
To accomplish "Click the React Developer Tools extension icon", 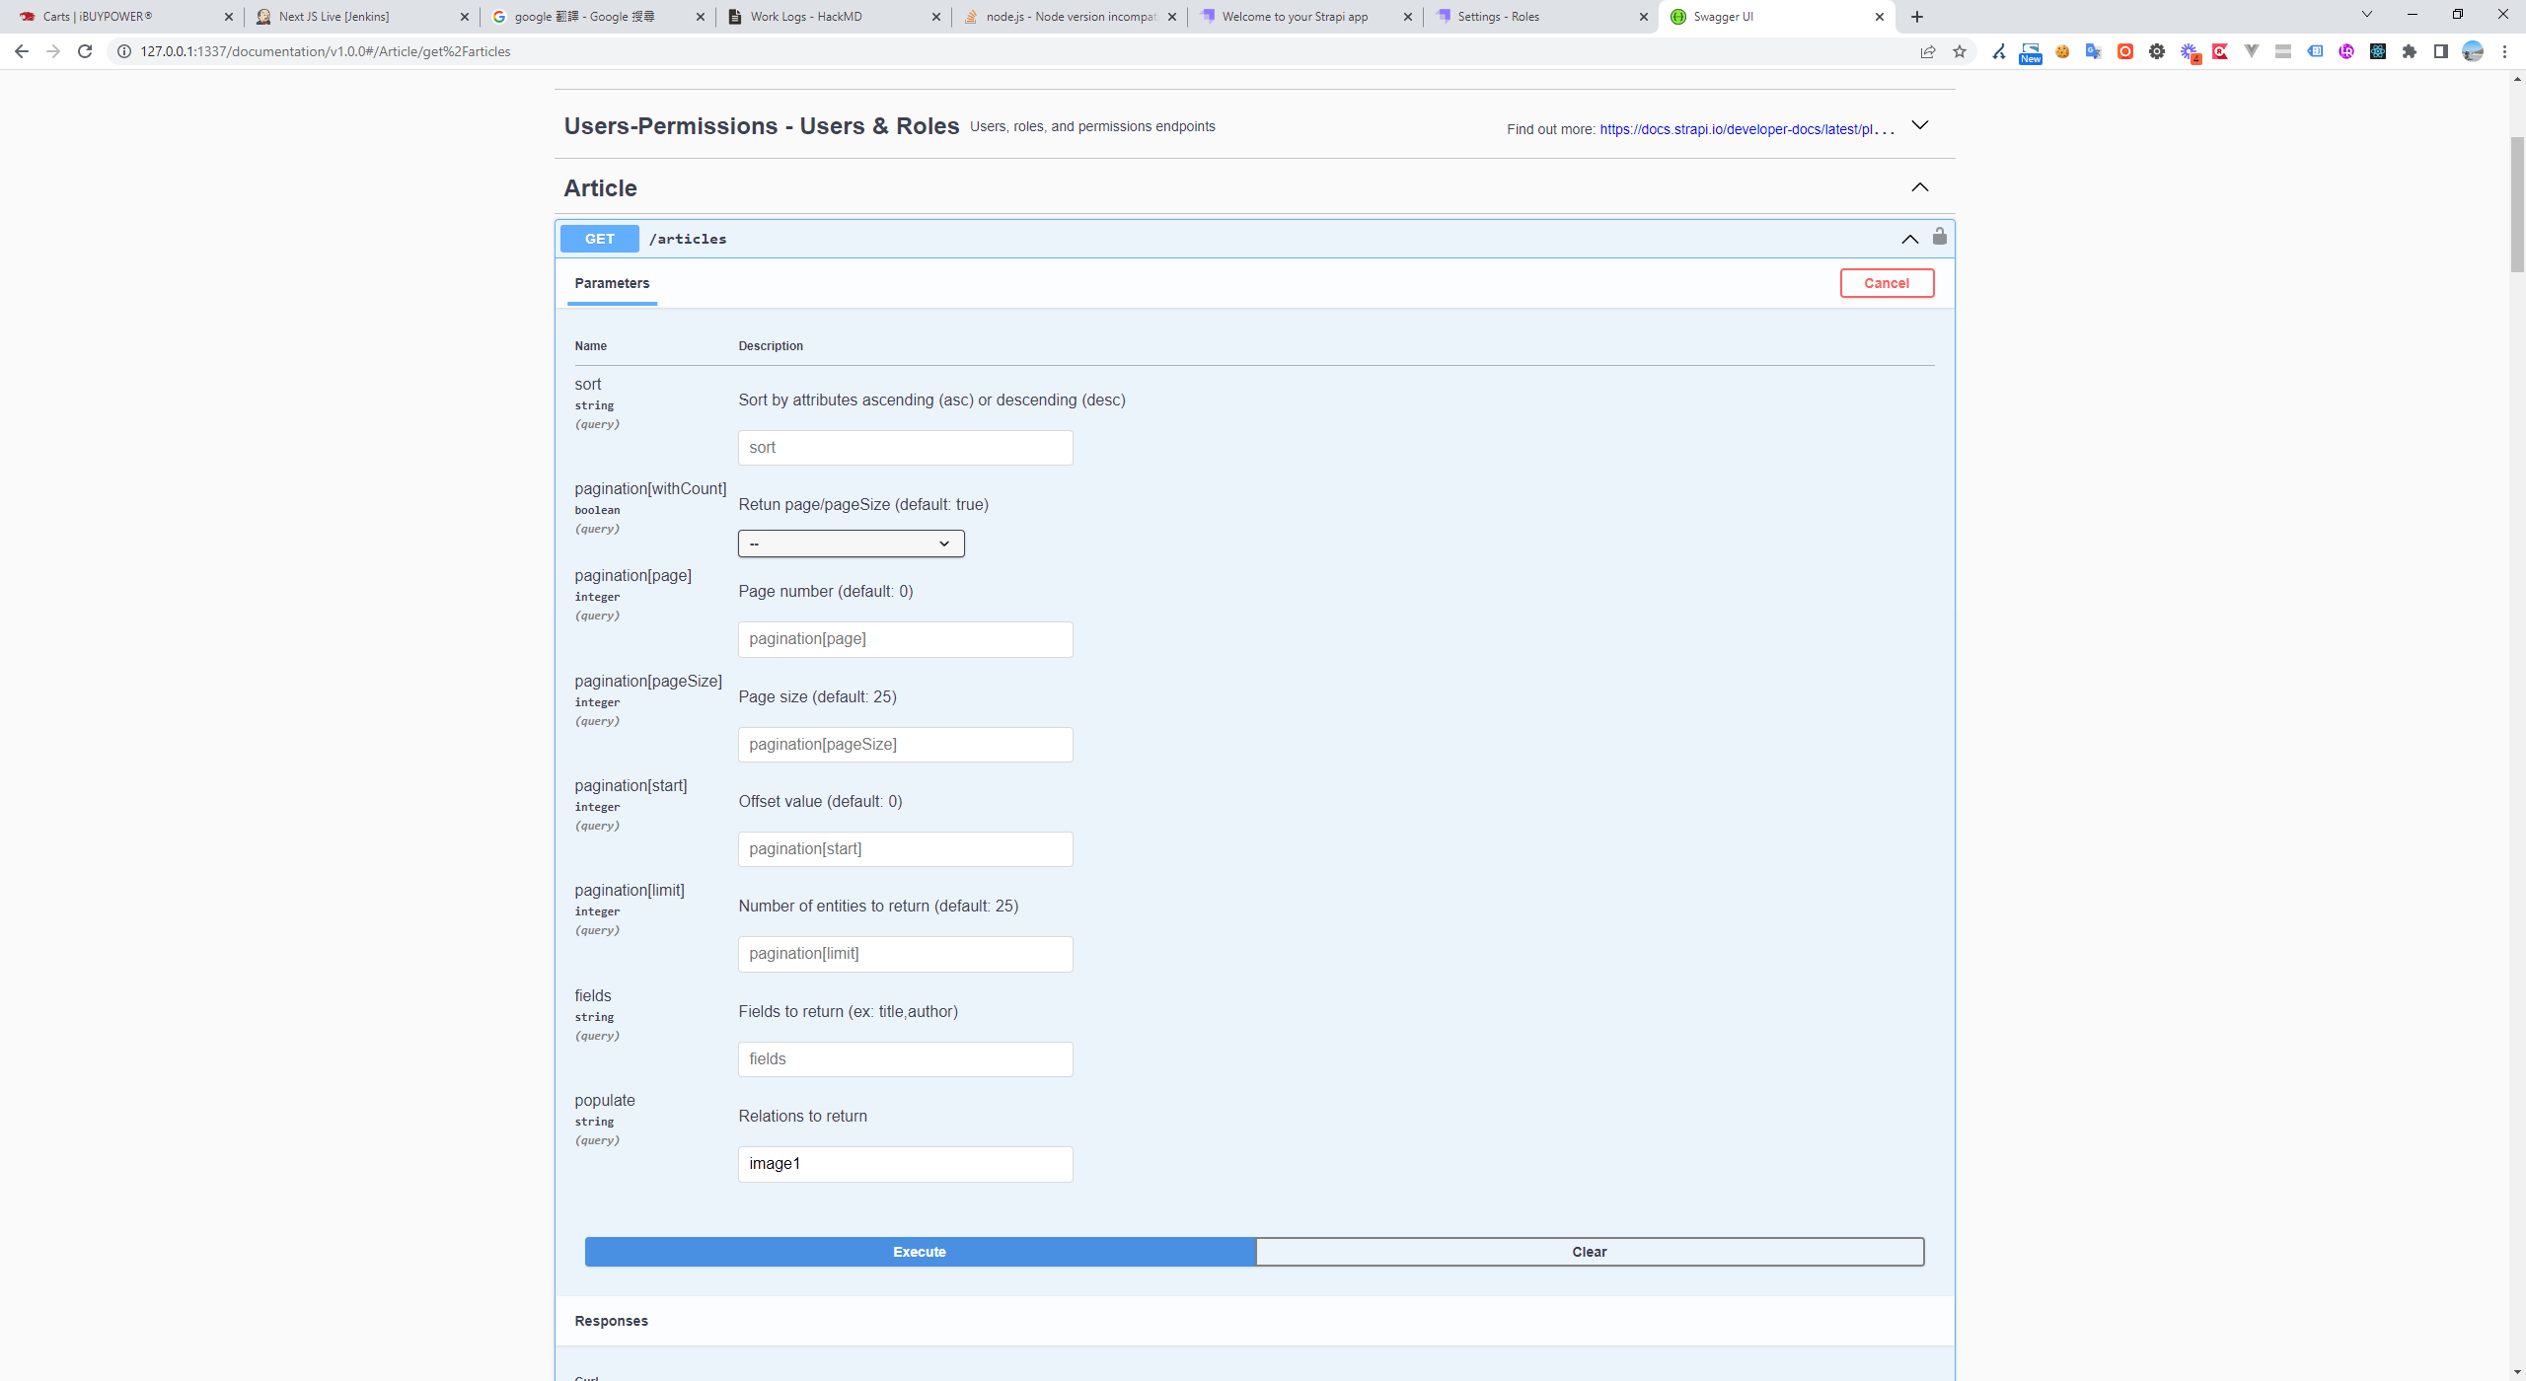I will (2377, 51).
